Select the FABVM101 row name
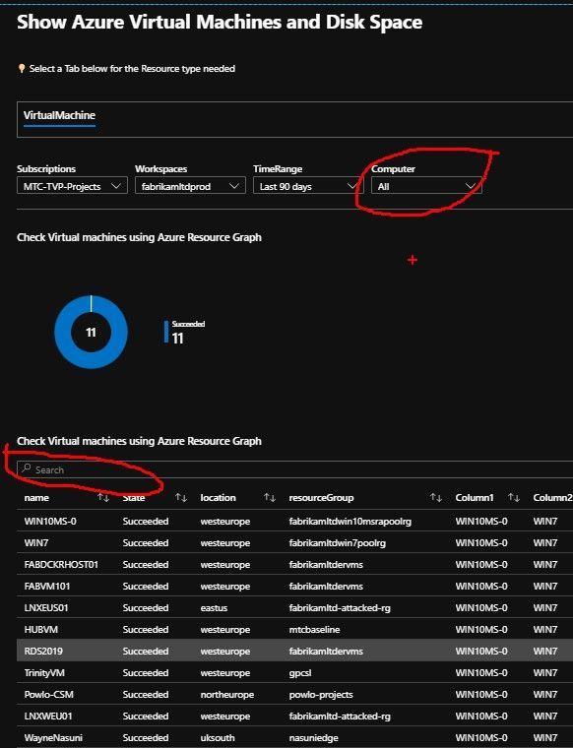 [x=47, y=587]
